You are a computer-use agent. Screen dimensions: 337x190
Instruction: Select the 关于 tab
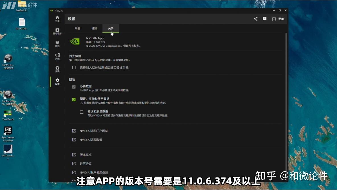coord(111,28)
